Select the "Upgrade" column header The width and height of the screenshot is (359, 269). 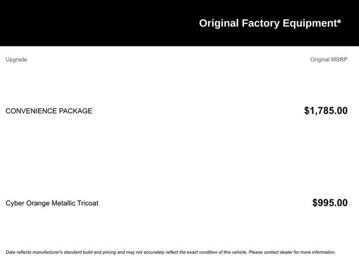(16, 59)
